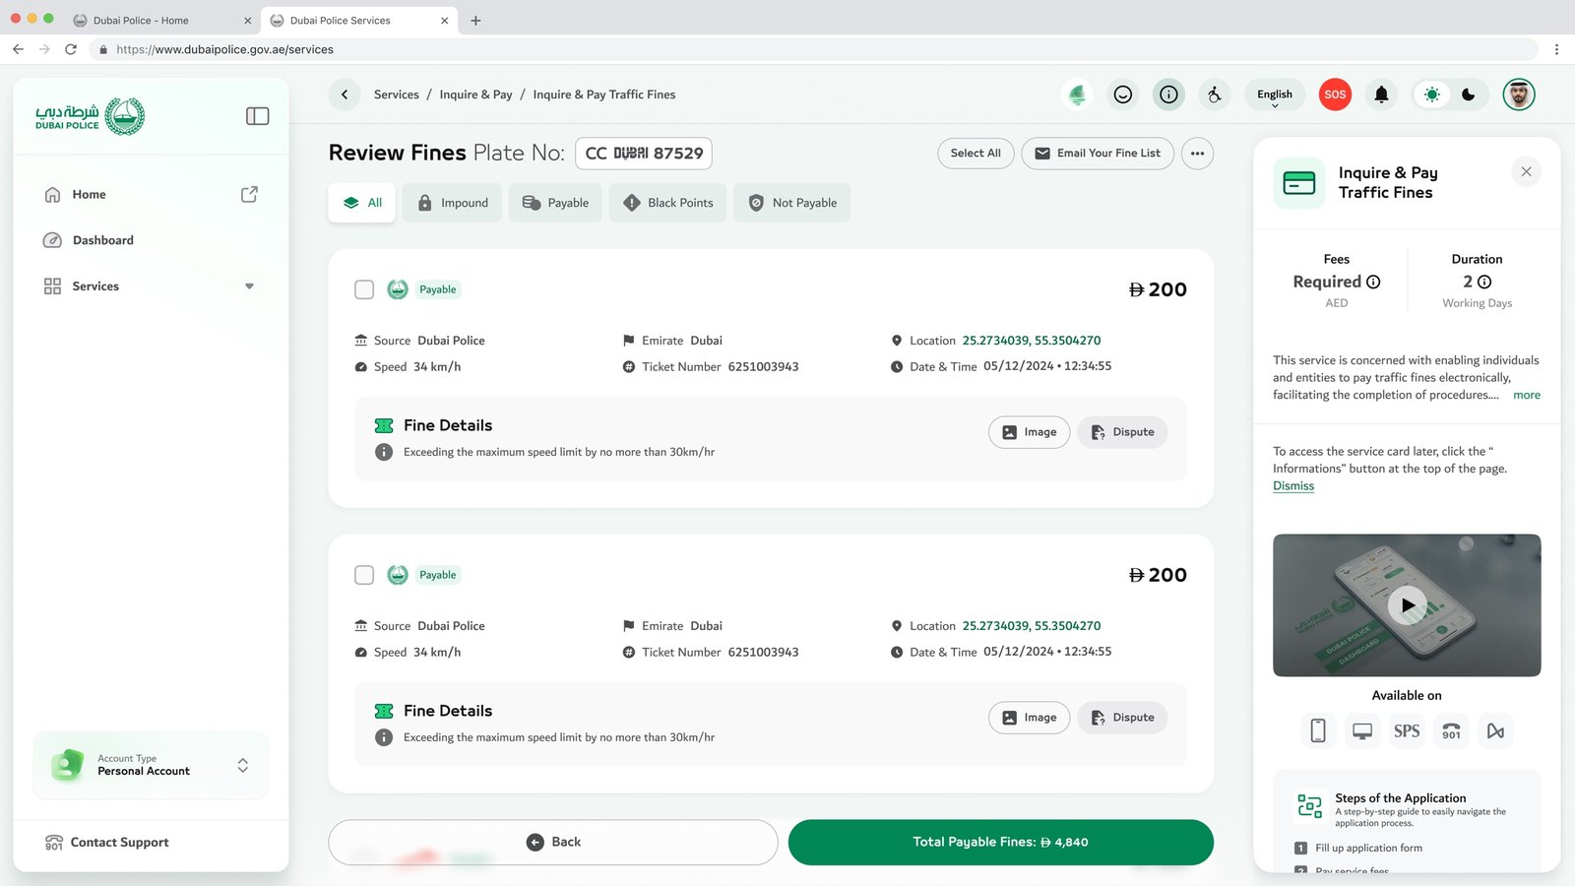Select SPS availability icon
Screen dimensions: 1575x886
pos(1407,730)
